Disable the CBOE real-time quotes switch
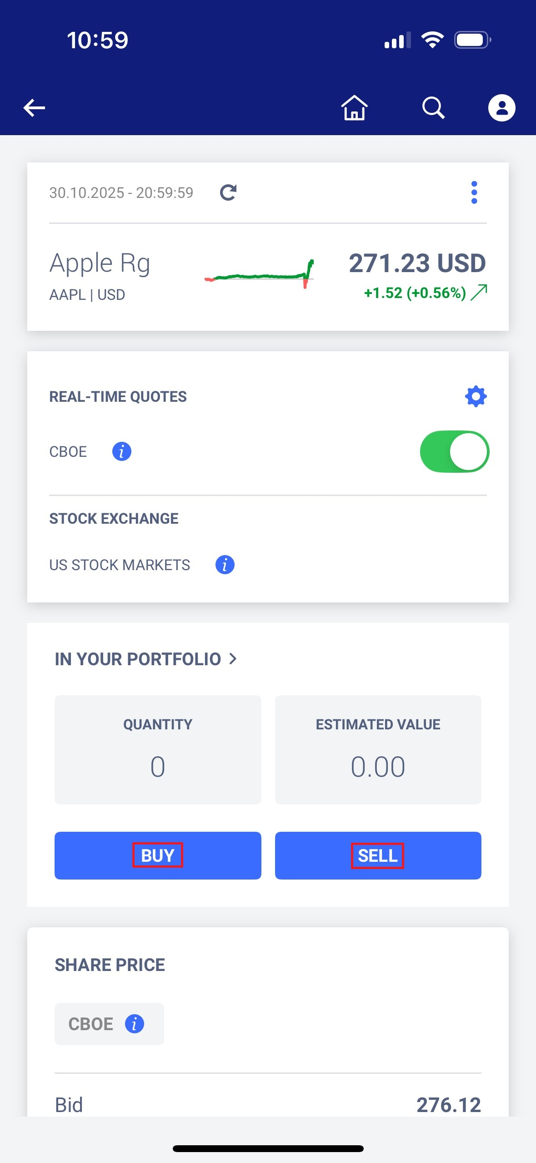 pos(454,452)
